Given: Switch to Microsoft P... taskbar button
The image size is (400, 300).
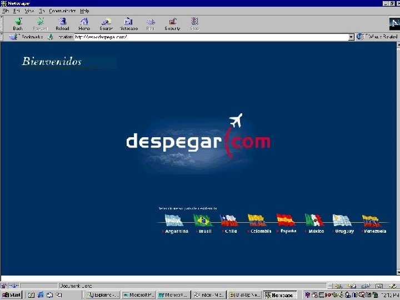Looking at the screenshot, I should point(138,295).
